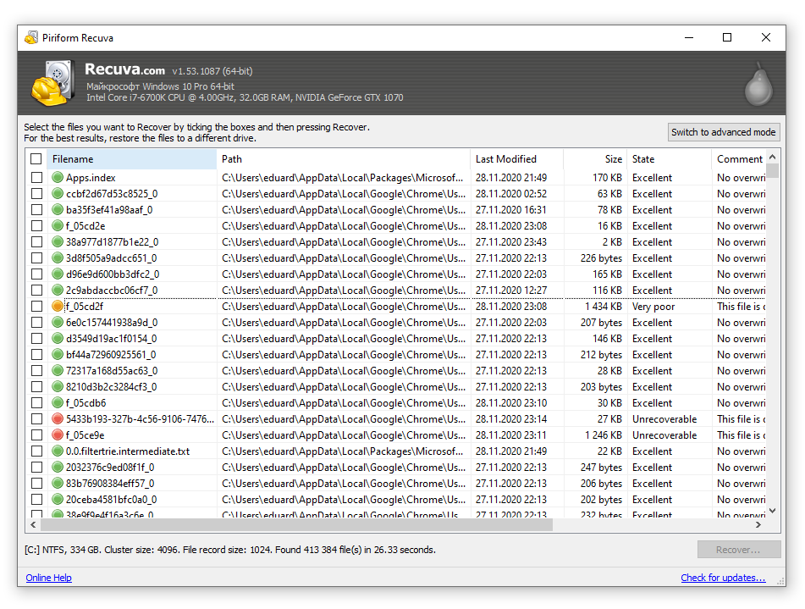Click the vertical scrollbar down arrow
This screenshot has height=609, width=805.
point(773,511)
